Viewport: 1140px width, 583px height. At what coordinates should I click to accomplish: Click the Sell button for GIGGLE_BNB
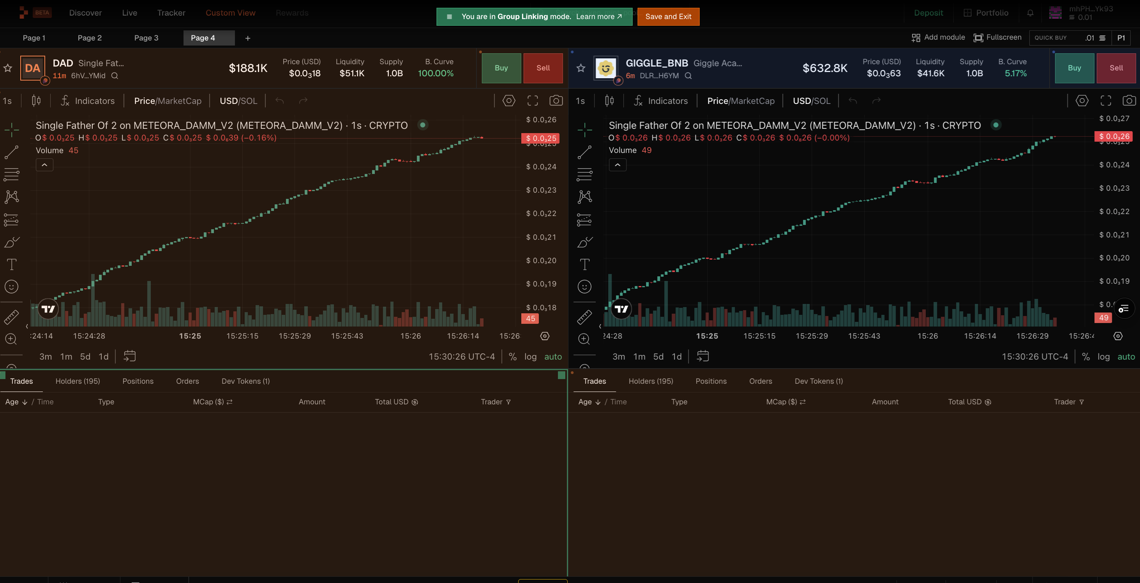pos(1116,68)
